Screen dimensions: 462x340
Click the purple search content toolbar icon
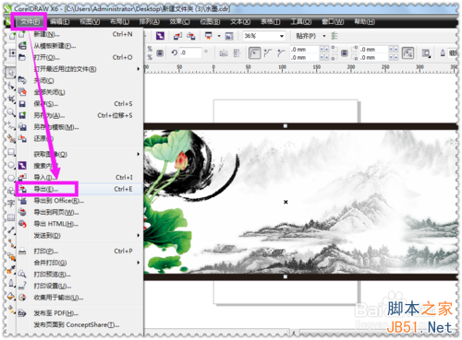[160, 36]
